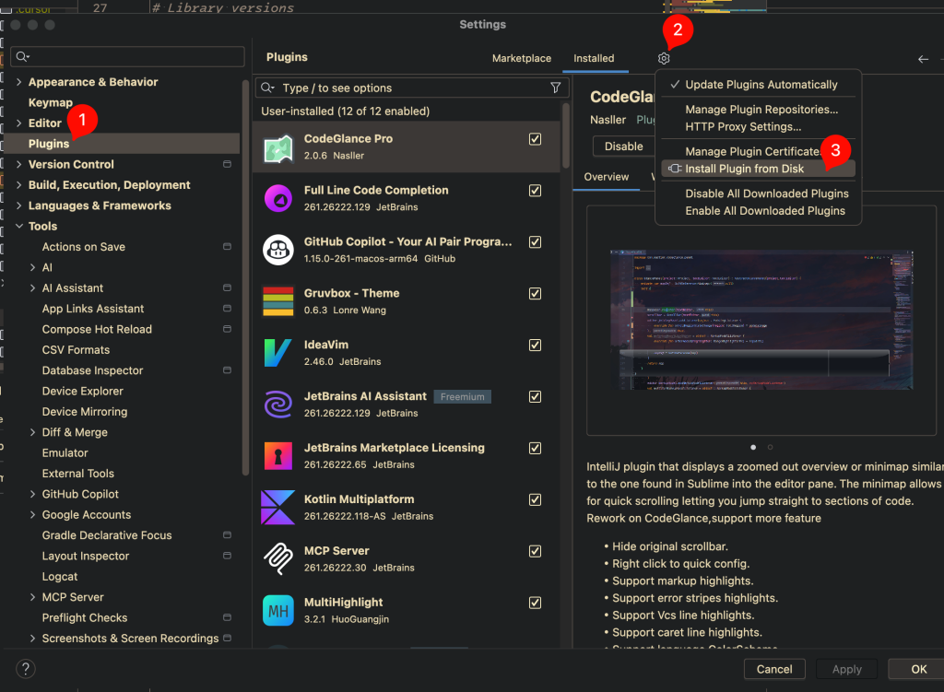Click the Gruvbox Theme plugin icon
This screenshot has height=692, width=944.
[278, 301]
